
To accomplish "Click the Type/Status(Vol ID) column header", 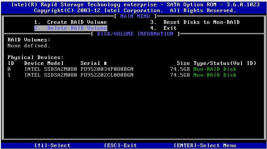I will click(225, 63).
